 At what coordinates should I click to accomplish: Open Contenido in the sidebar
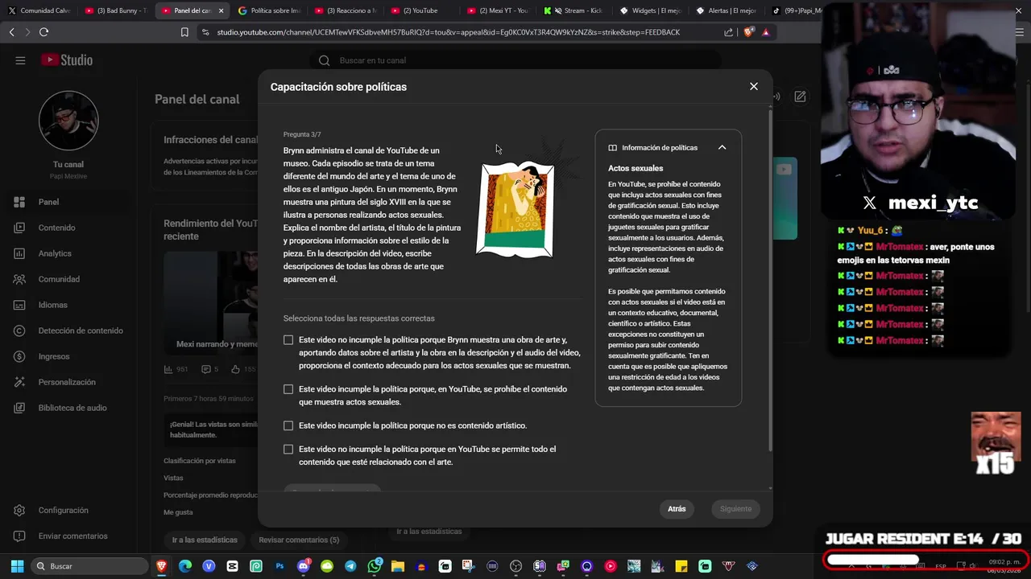pyautogui.click(x=68, y=228)
